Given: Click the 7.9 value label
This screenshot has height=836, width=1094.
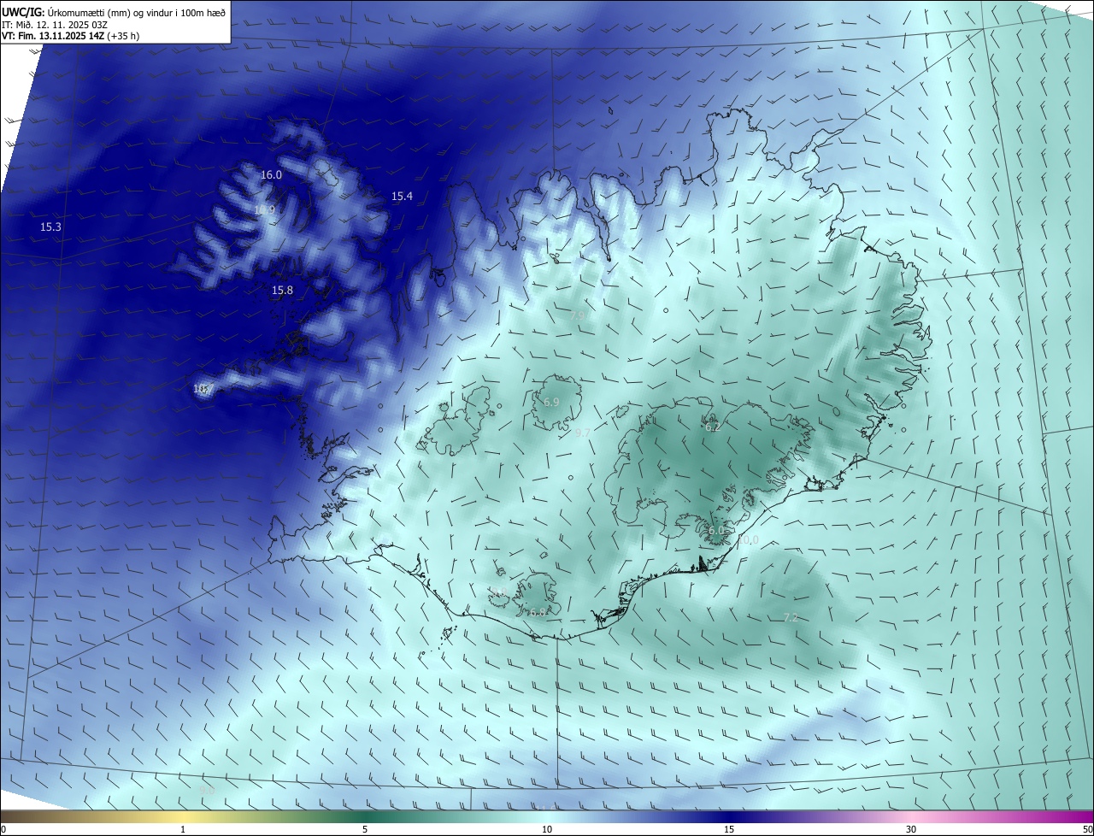Looking at the screenshot, I should (577, 316).
